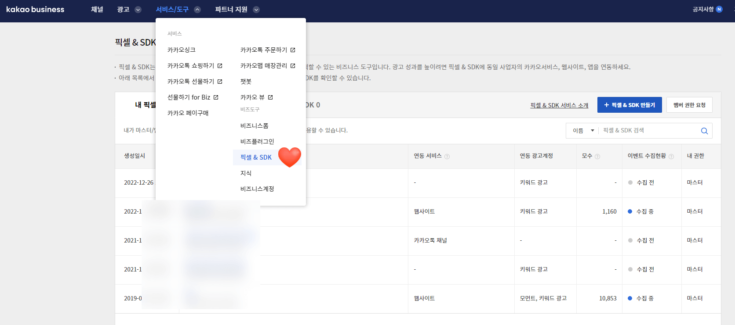735x325 pixels.
Task: Click 수집 중 status in the 1,160 row
Action: click(641, 211)
